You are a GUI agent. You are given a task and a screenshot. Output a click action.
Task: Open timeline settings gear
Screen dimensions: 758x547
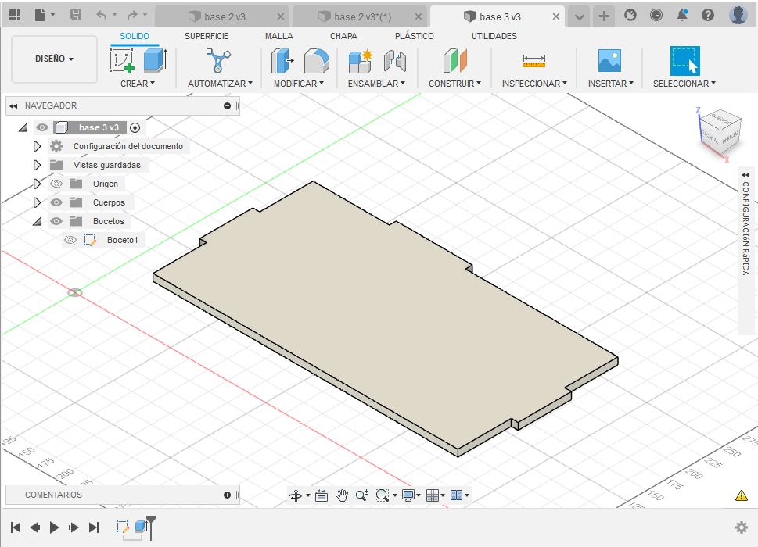click(741, 527)
